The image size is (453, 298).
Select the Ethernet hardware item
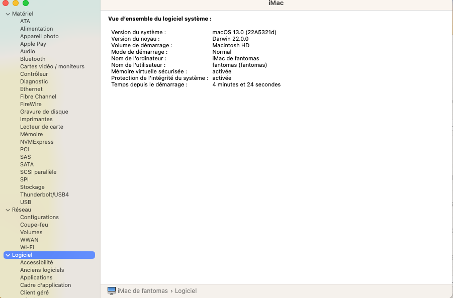coord(31,89)
